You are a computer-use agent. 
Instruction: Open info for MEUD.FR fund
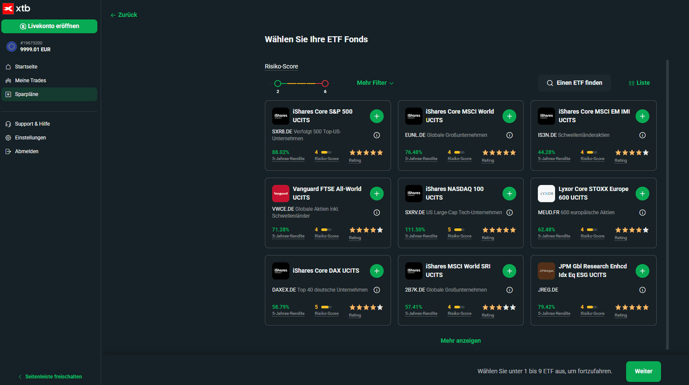pyautogui.click(x=643, y=213)
